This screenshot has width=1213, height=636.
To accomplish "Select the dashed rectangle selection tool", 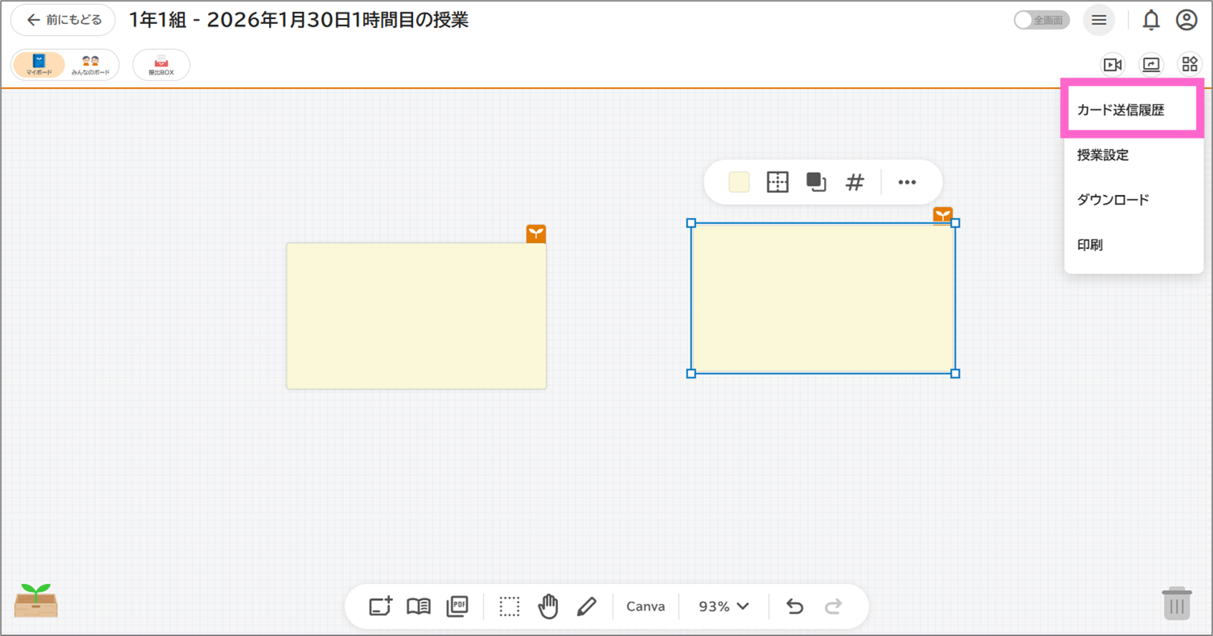I will click(509, 606).
